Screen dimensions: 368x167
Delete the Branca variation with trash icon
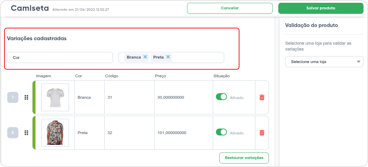point(262,97)
